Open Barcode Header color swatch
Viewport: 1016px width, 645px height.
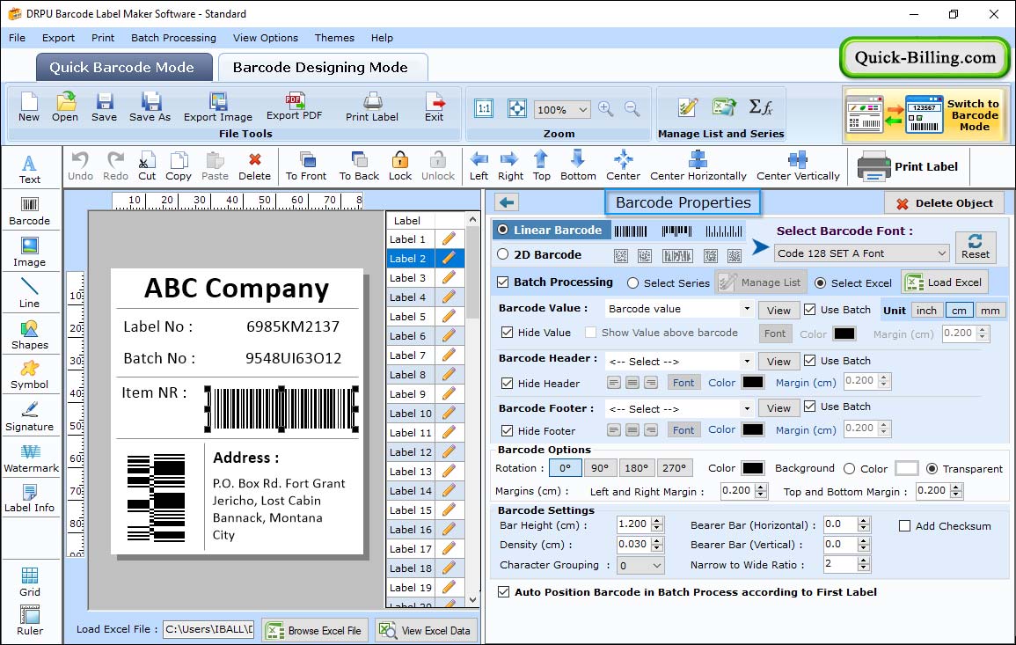click(752, 383)
